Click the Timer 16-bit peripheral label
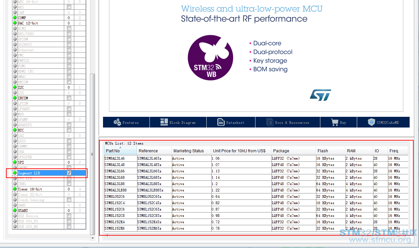The height and width of the screenshot is (248, 419). (30, 189)
